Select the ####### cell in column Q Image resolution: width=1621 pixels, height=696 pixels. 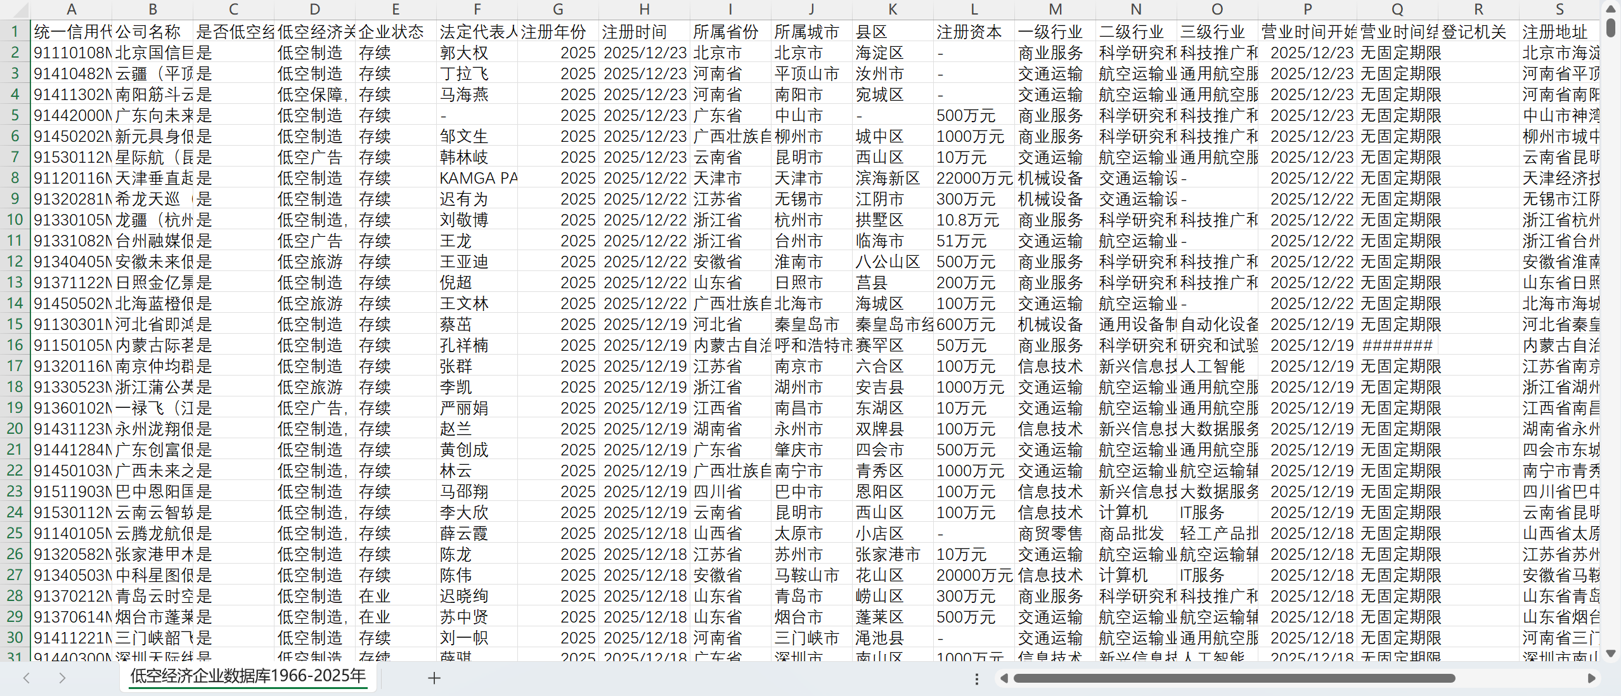click(1397, 345)
